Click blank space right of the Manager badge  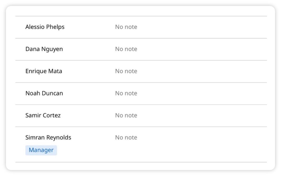tap(84, 150)
